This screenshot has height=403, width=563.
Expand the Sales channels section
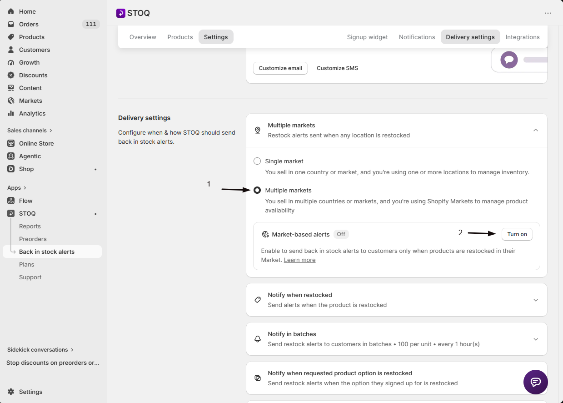[30, 131]
